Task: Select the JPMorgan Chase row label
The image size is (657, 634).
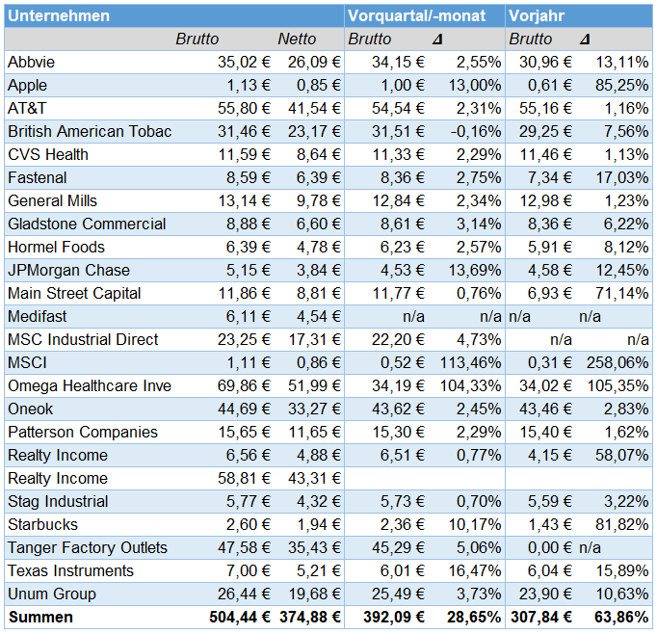Action: point(68,270)
